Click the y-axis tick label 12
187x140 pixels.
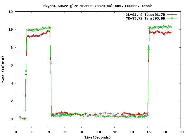pos(11,12)
